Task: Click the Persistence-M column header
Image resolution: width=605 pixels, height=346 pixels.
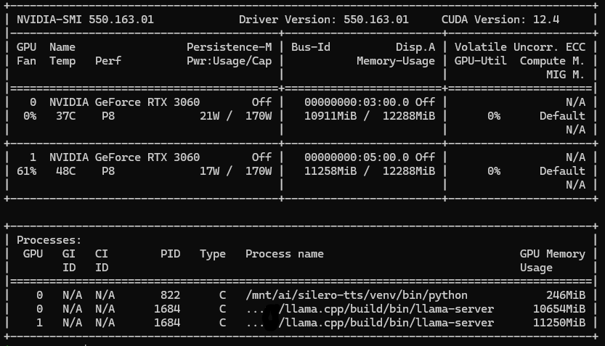Action: [x=229, y=47]
